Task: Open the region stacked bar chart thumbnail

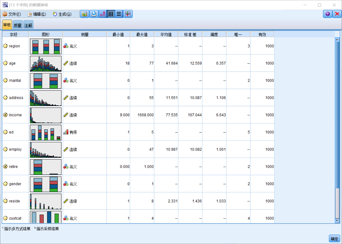Action: 45,46
